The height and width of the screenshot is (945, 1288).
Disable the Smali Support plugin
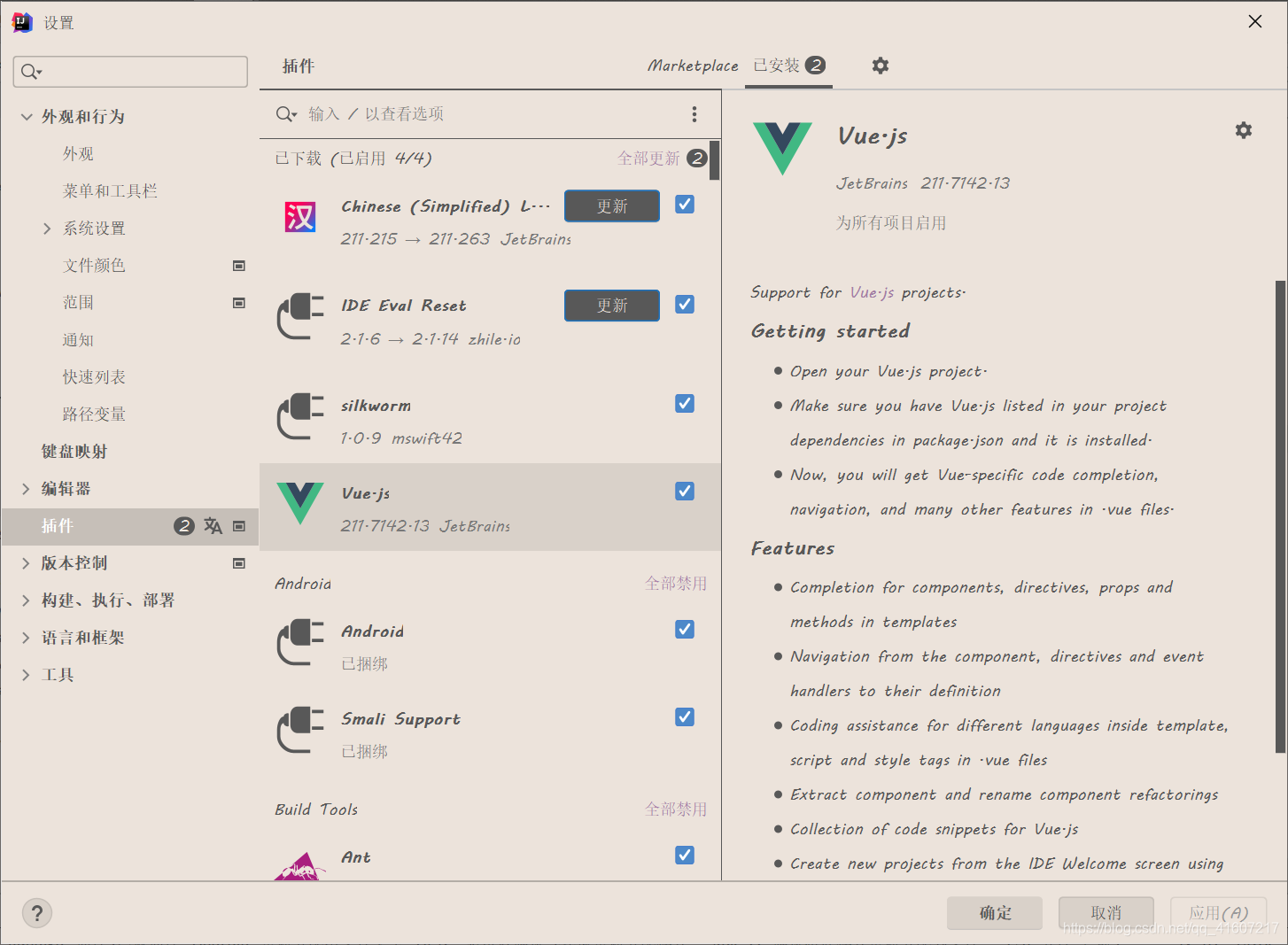click(x=684, y=716)
